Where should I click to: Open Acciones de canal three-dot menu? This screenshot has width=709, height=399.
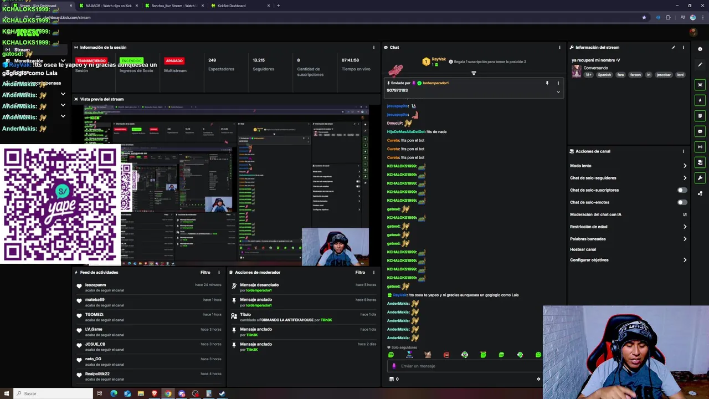coord(684,151)
